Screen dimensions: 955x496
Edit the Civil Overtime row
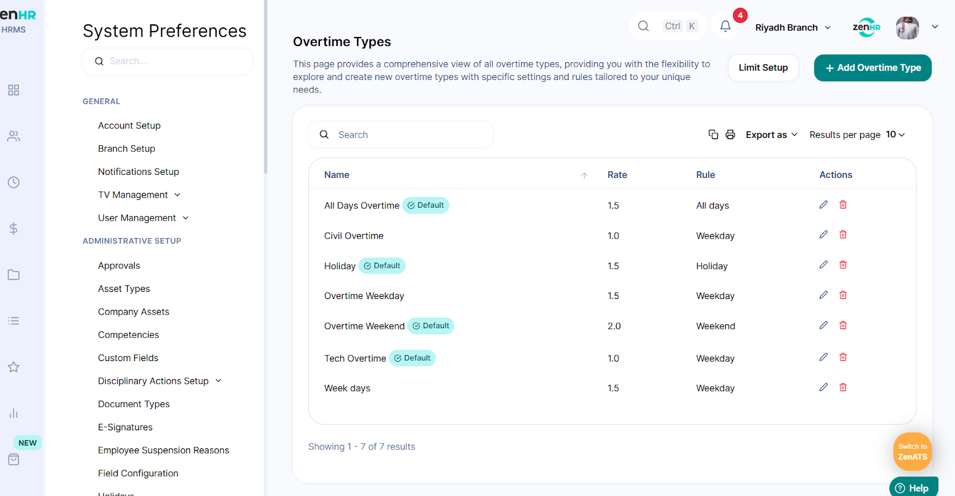tap(823, 235)
